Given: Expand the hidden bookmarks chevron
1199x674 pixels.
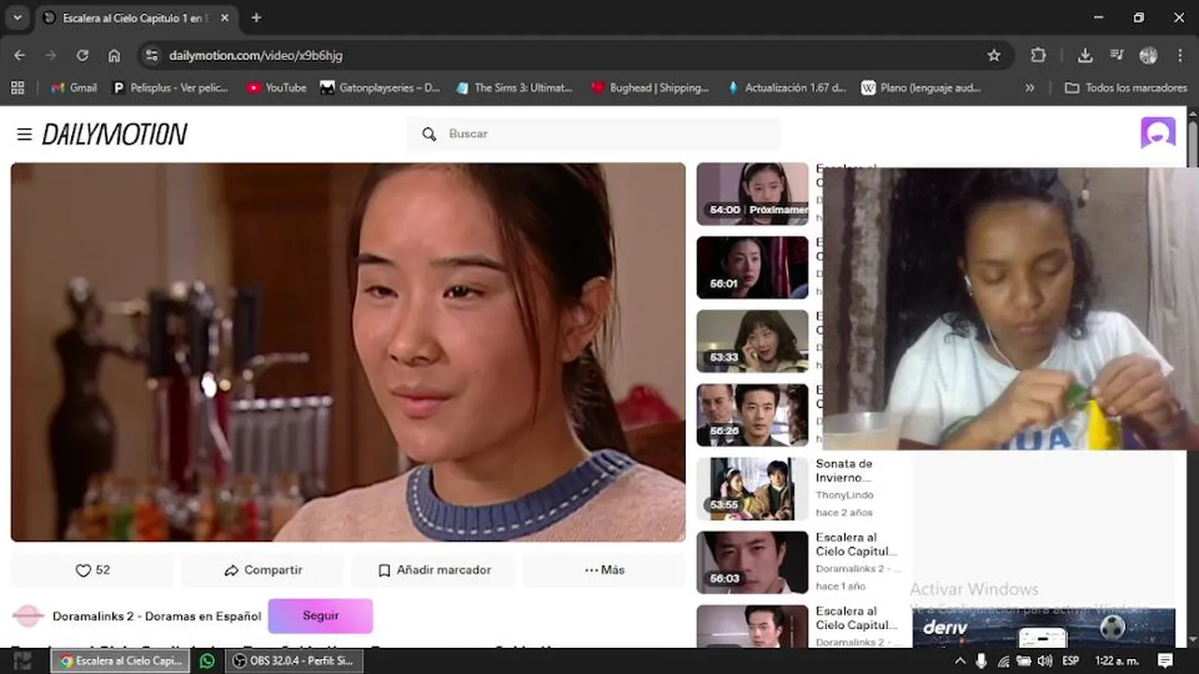Looking at the screenshot, I should [x=1029, y=87].
